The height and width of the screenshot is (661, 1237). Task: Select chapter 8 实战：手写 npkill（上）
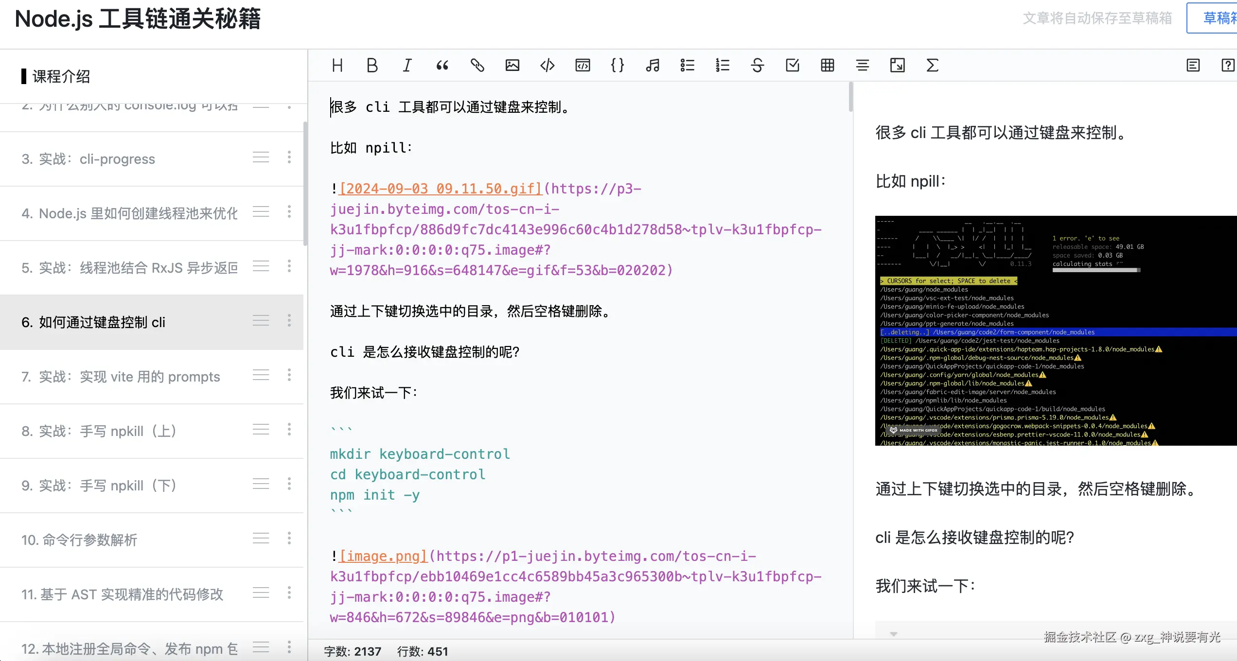[99, 431]
